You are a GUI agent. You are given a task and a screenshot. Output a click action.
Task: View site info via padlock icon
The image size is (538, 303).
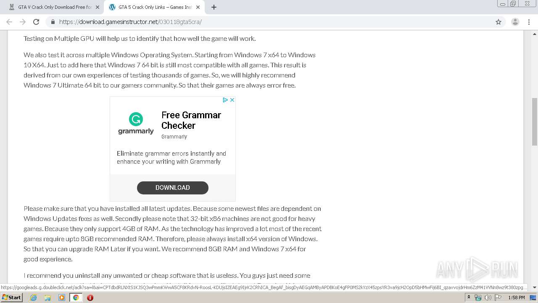[53, 22]
